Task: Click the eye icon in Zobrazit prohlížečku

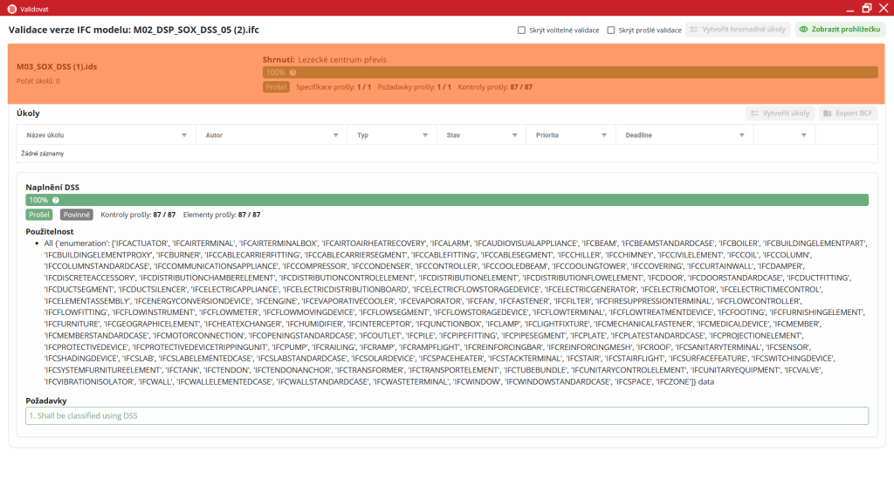Action: point(804,30)
